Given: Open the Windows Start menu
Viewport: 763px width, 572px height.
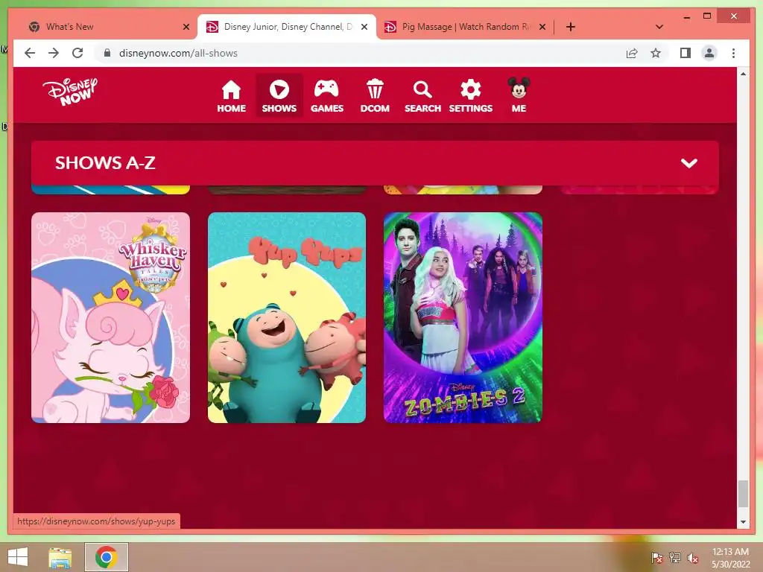Looking at the screenshot, I should 18,557.
